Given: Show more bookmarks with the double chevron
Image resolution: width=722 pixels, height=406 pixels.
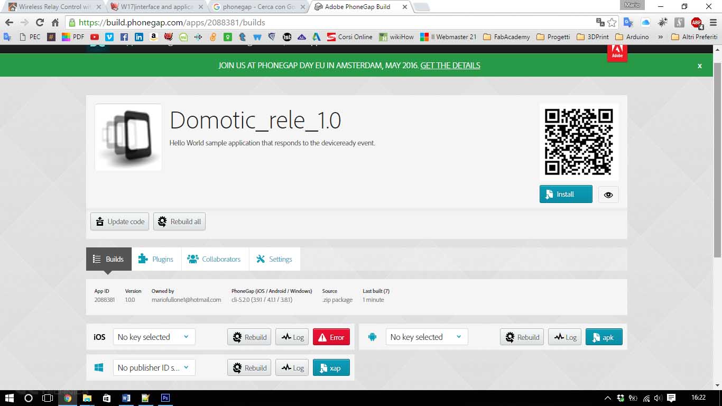Looking at the screenshot, I should tap(660, 37).
